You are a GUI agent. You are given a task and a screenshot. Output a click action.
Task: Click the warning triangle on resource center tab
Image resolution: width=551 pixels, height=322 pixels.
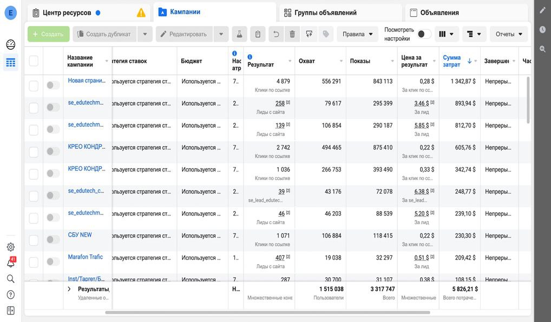point(141,12)
